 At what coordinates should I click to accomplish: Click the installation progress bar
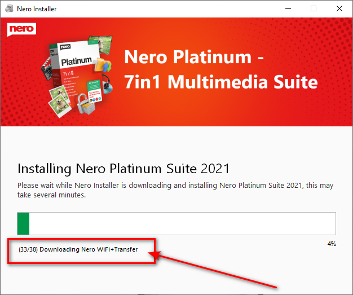[x=177, y=223]
